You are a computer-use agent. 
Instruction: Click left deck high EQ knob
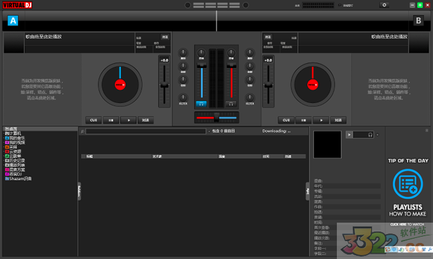[183, 52]
